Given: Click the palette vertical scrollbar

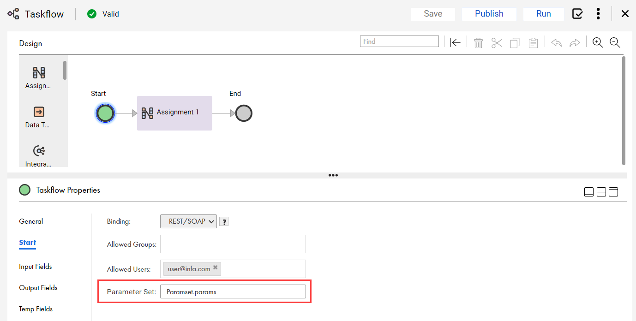Looking at the screenshot, I should [x=65, y=70].
